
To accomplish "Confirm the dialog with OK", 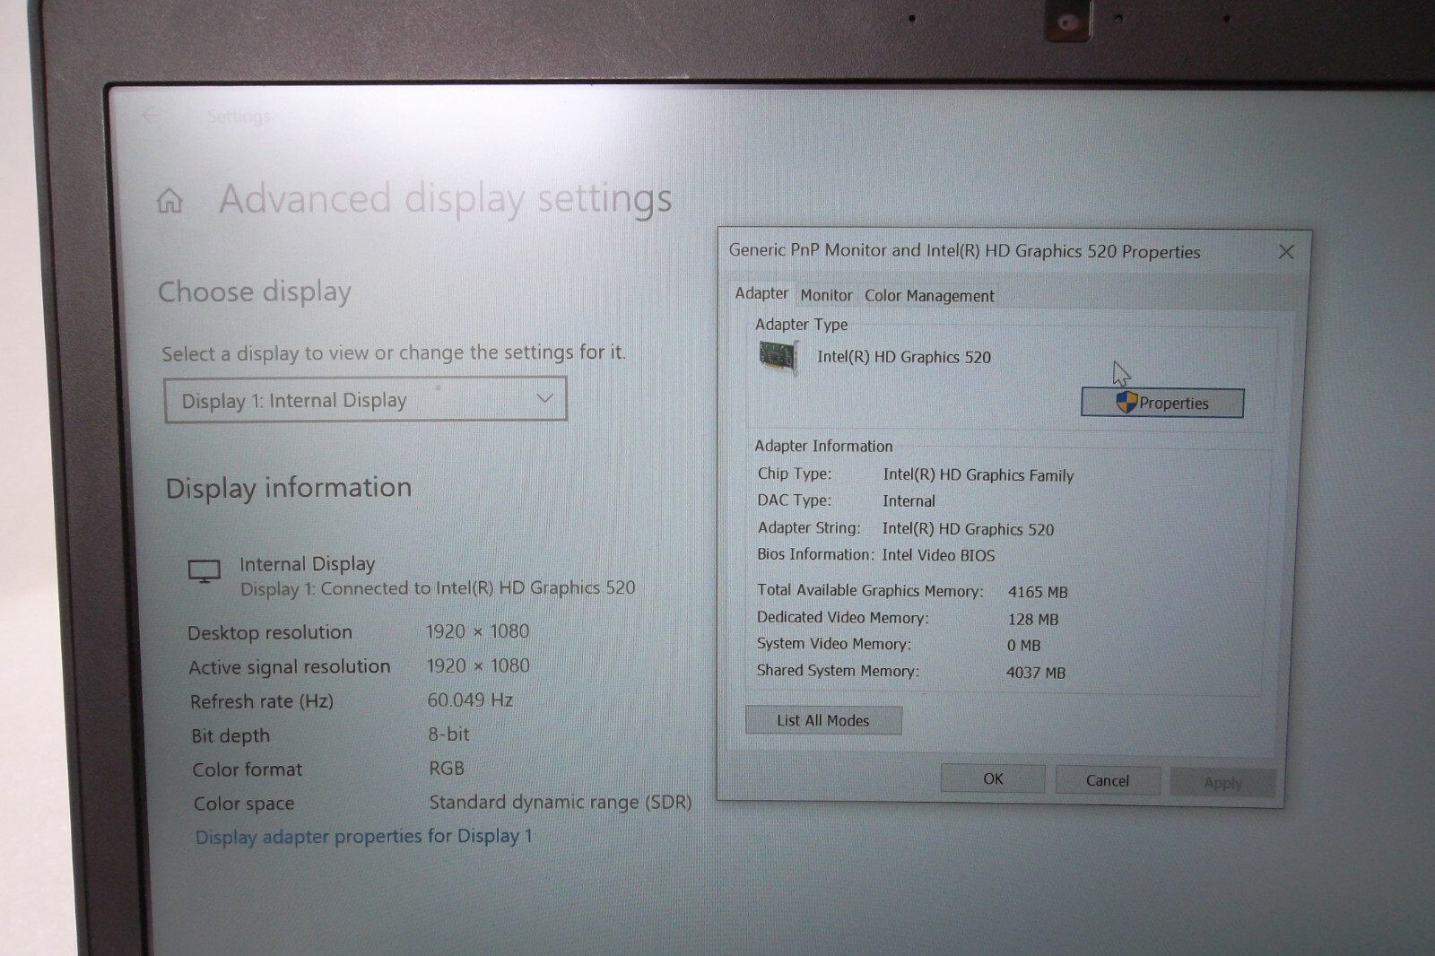I will click(993, 778).
